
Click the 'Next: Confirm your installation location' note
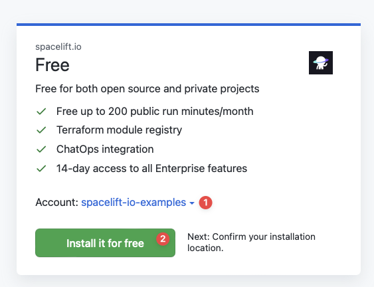[251, 242]
